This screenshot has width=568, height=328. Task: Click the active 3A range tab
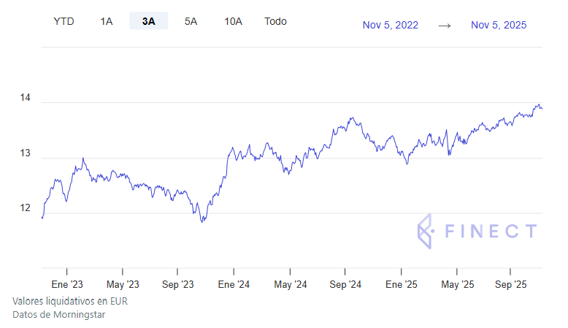coord(149,21)
